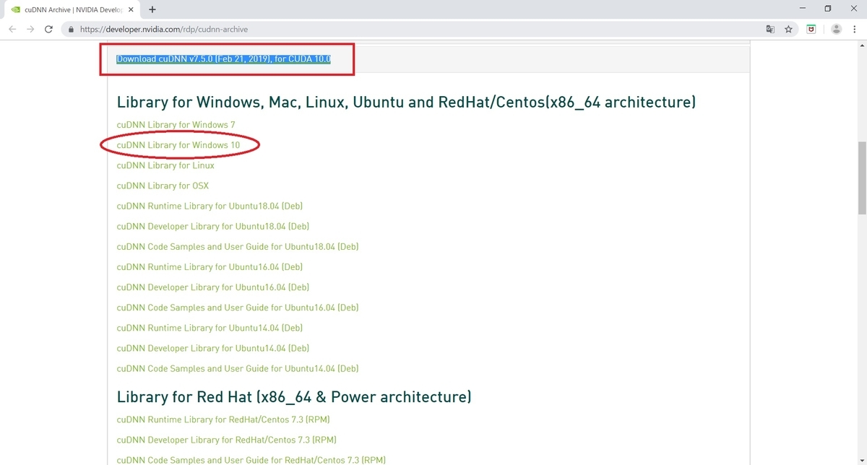Open Code Samples and User Guide Ubuntu18.04
867x465 pixels.
click(238, 246)
